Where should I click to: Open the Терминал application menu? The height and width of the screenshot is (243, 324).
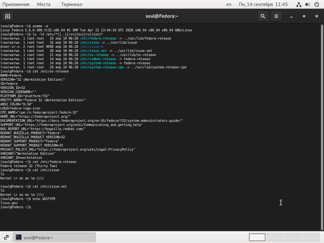72,4
